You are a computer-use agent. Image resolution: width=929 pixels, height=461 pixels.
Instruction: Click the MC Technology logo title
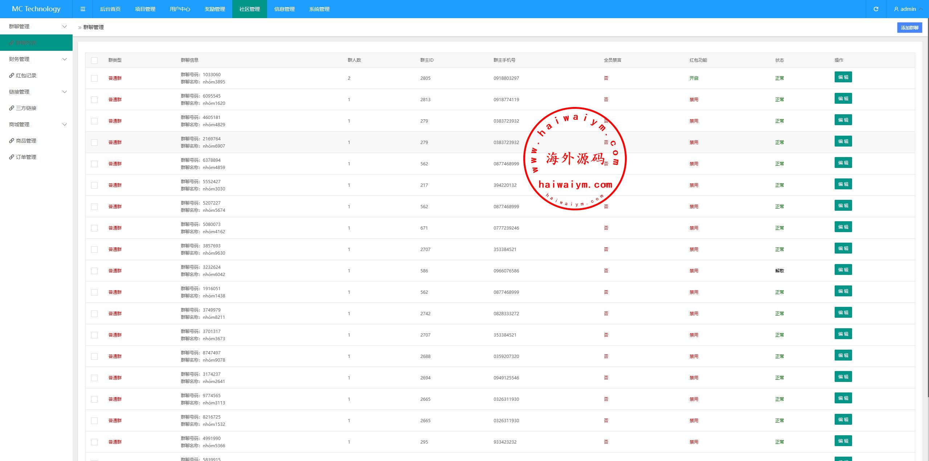[x=36, y=9]
